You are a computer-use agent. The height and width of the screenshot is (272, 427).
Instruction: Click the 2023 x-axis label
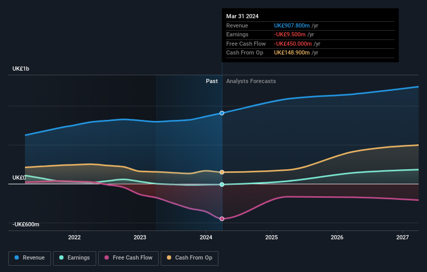click(x=140, y=237)
